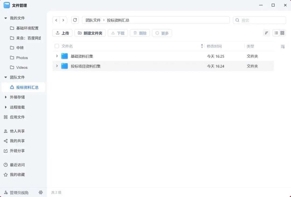Toggle the select-all checkbox beside 文件名
The height and width of the screenshot is (197, 291).
point(57,46)
